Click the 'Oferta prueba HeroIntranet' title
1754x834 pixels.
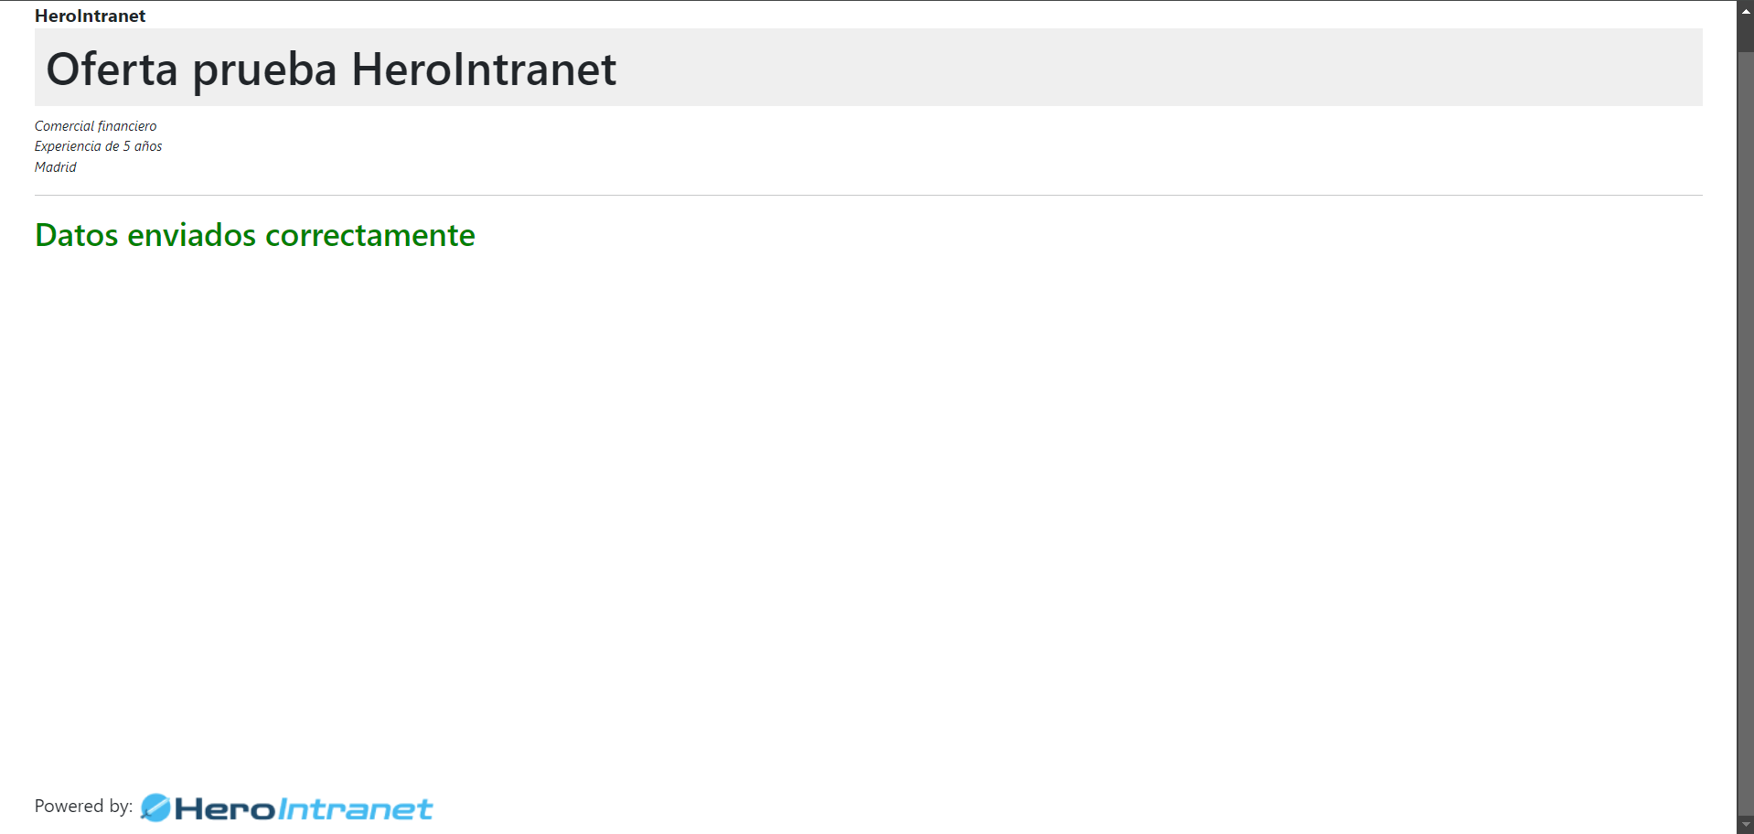pos(331,69)
